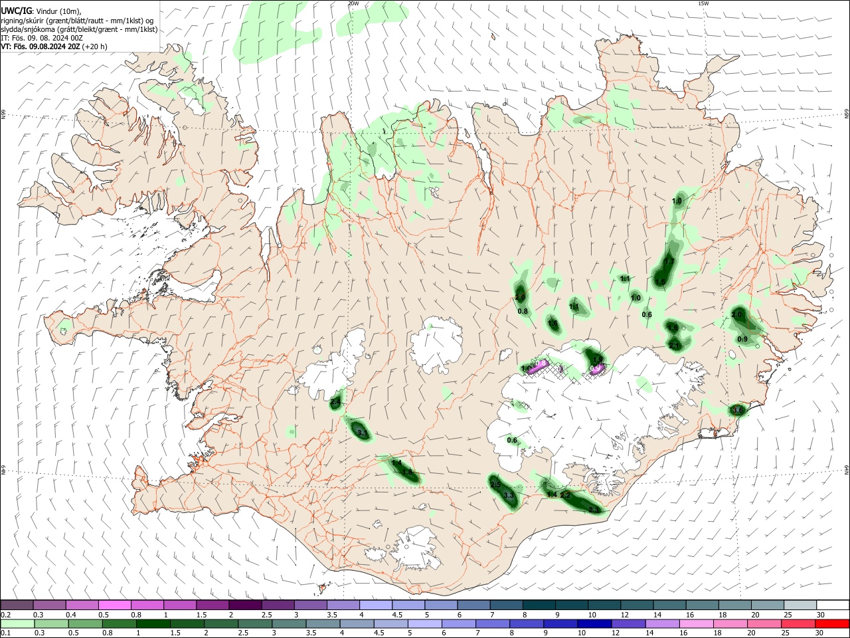Click the 2.1 precipitation value on the map

point(675,346)
